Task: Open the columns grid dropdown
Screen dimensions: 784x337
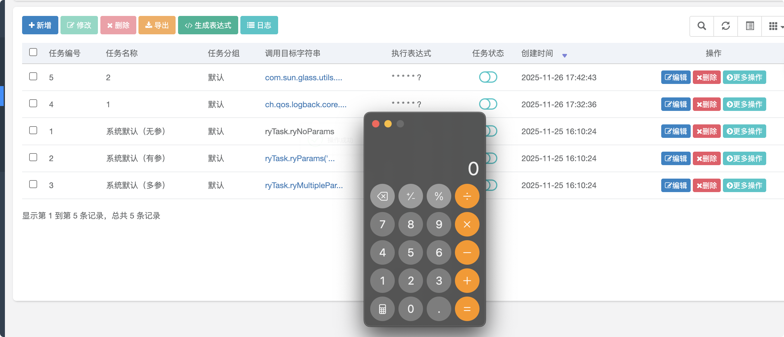Action: 775,26
